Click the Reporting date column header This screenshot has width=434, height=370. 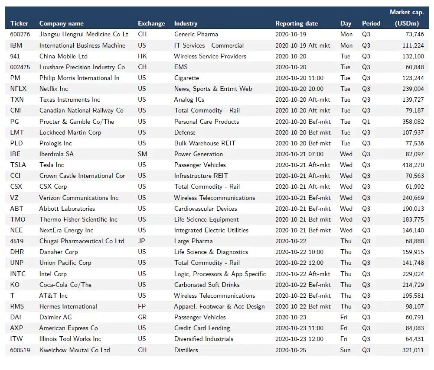click(297, 23)
